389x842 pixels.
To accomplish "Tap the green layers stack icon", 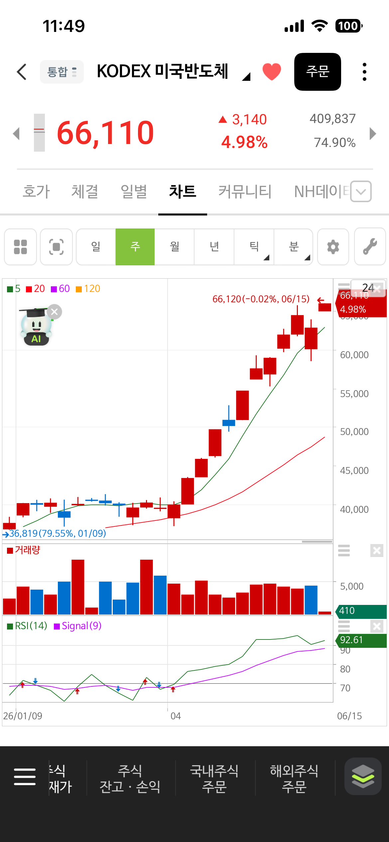I will point(363,776).
